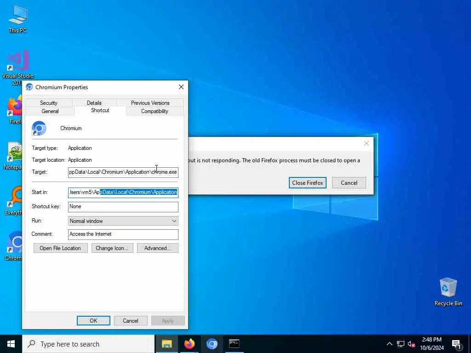Show hidden system tray icons

[x=389, y=344]
